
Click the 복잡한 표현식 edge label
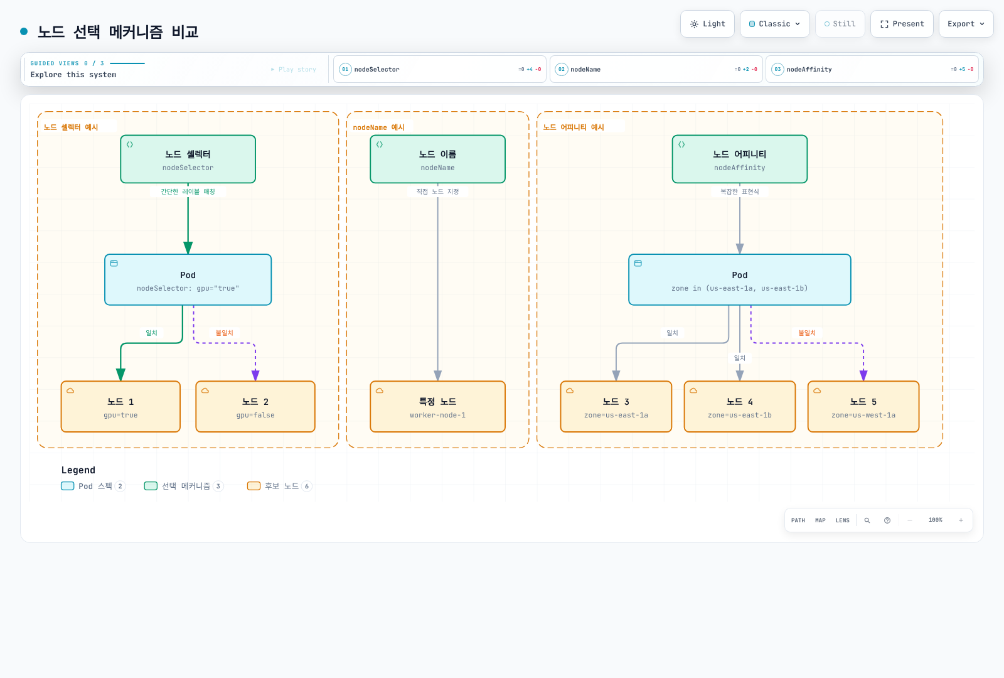point(740,191)
